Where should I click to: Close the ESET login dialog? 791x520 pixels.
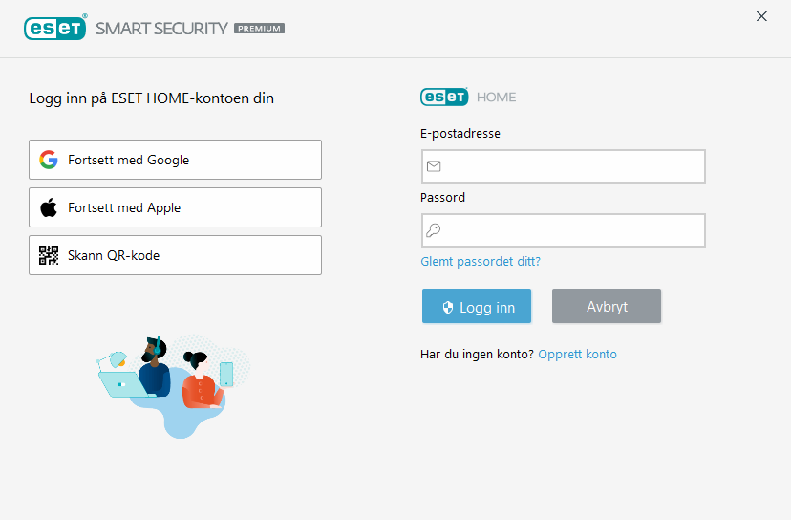[x=761, y=16]
